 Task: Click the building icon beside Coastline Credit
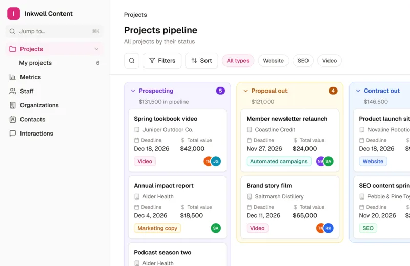(x=249, y=130)
